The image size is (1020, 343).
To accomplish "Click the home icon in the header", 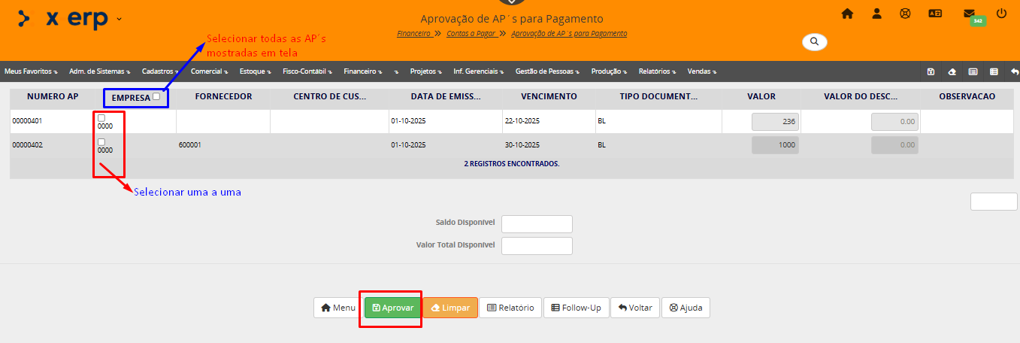I will [847, 14].
